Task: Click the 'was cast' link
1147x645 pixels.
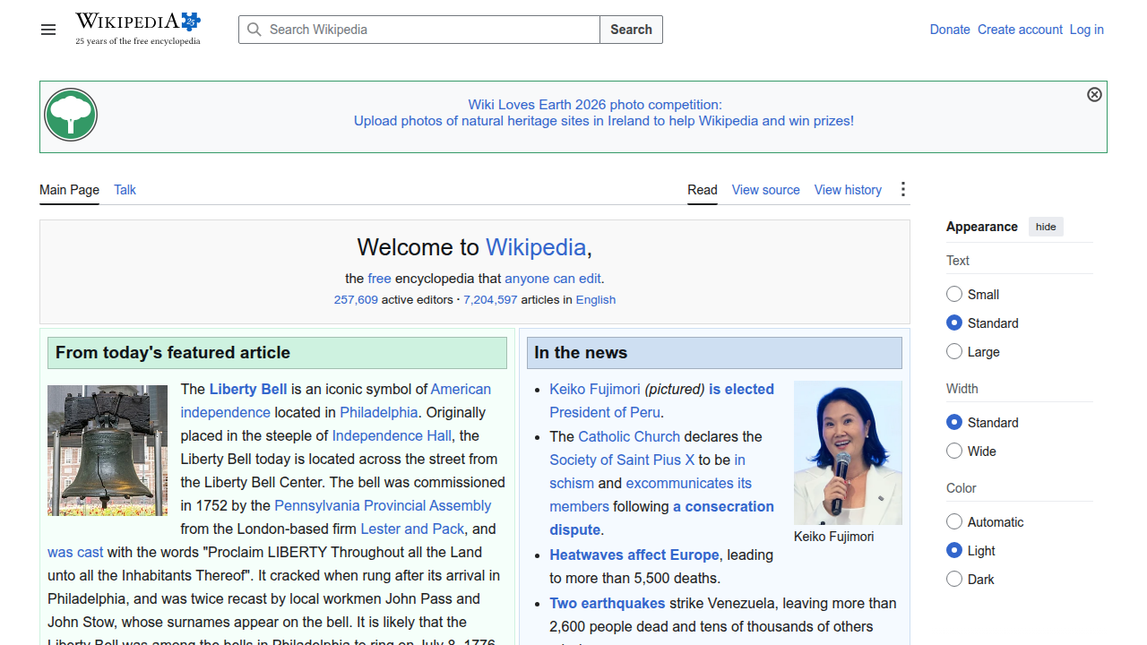Action: pyautogui.click(x=75, y=552)
